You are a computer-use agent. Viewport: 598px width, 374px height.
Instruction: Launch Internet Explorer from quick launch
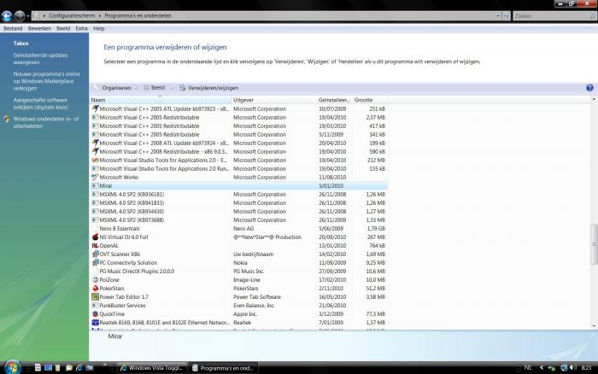click(79, 367)
